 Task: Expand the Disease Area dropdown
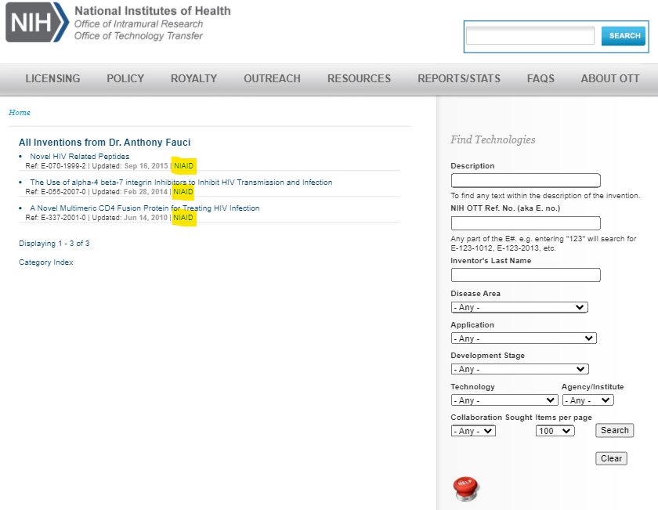point(519,307)
